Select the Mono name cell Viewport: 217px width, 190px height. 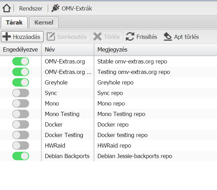coord(68,103)
